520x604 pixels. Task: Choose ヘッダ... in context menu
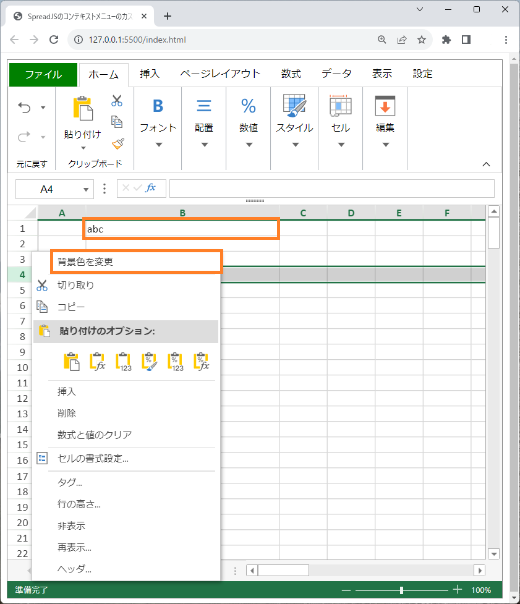tap(126, 569)
